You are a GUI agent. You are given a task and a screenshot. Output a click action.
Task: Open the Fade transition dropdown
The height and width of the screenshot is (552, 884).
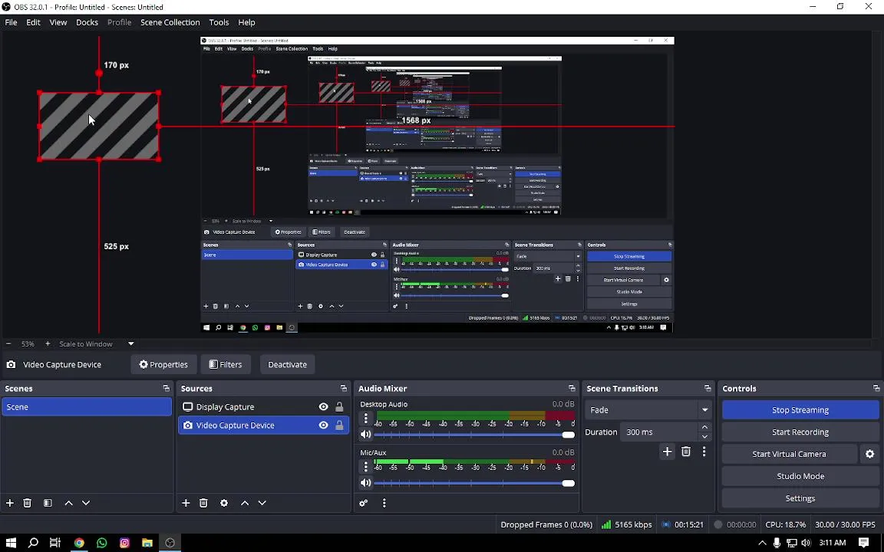tap(648, 410)
